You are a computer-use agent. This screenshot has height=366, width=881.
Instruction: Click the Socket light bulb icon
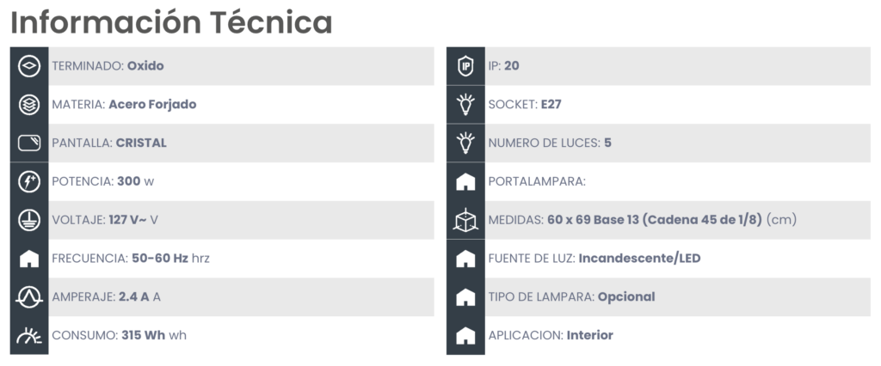[465, 105]
